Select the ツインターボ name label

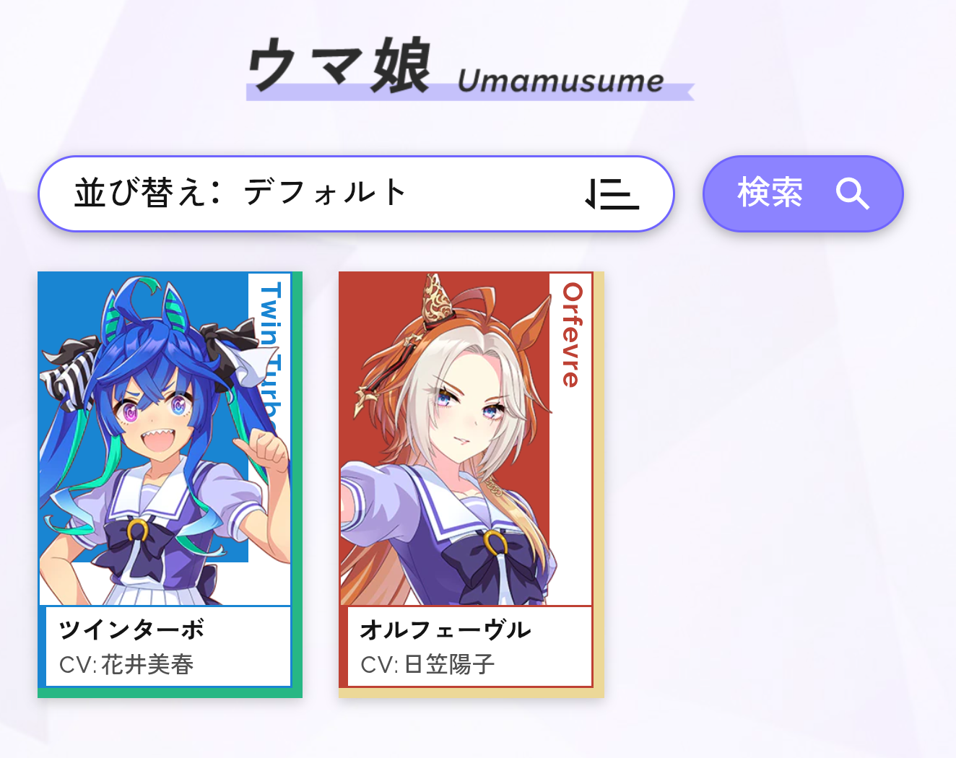(x=131, y=630)
